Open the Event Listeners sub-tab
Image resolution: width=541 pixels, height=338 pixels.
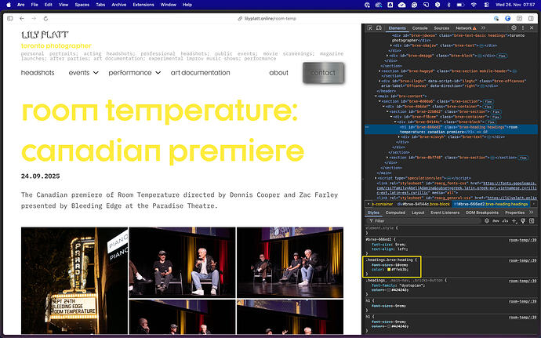pos(445,213)
